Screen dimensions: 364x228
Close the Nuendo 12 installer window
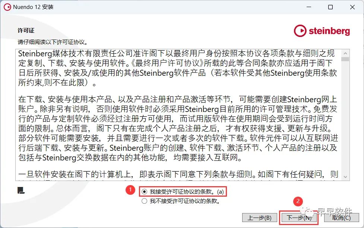pos(352,7)
